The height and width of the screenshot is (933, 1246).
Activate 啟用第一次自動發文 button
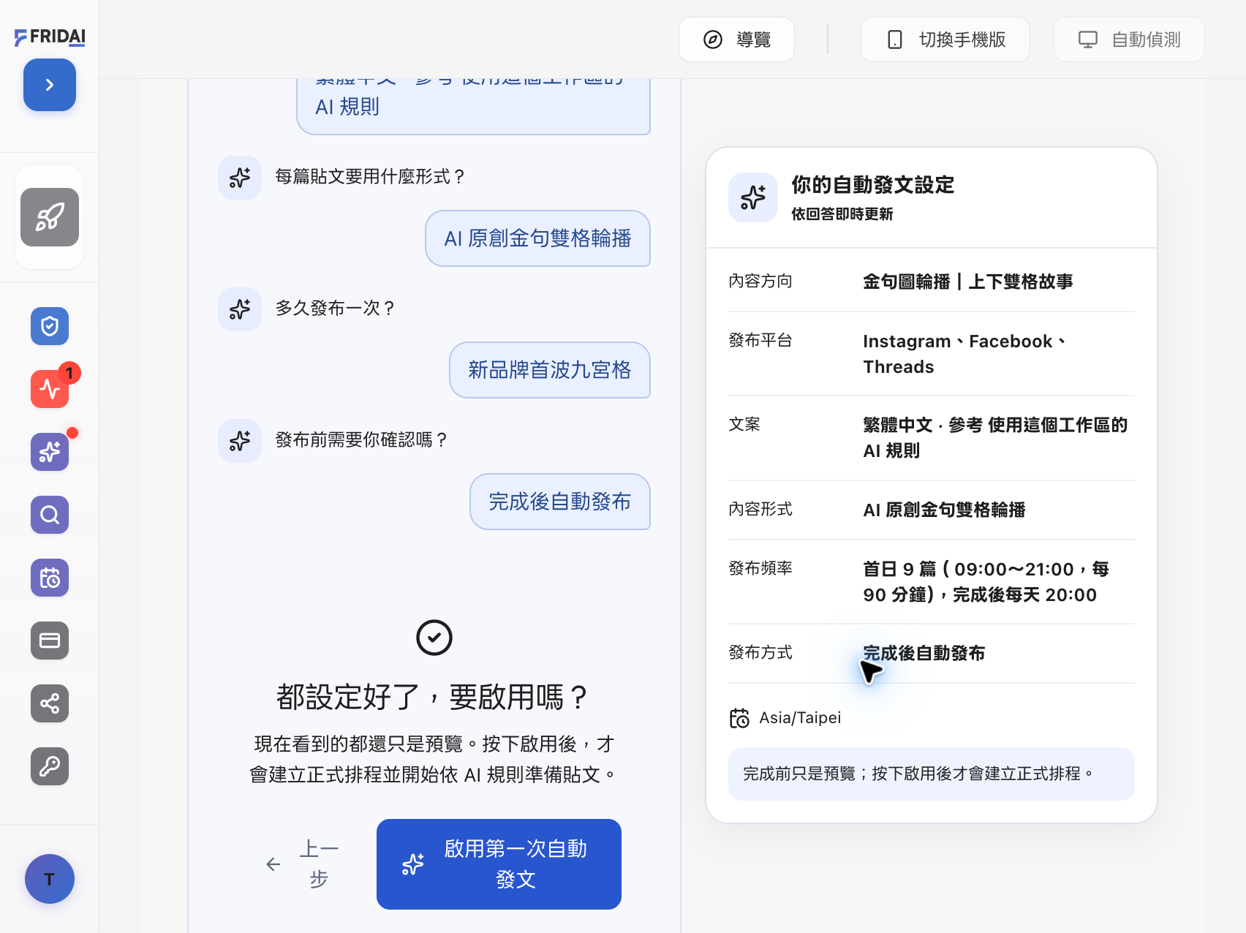(499, 864)
